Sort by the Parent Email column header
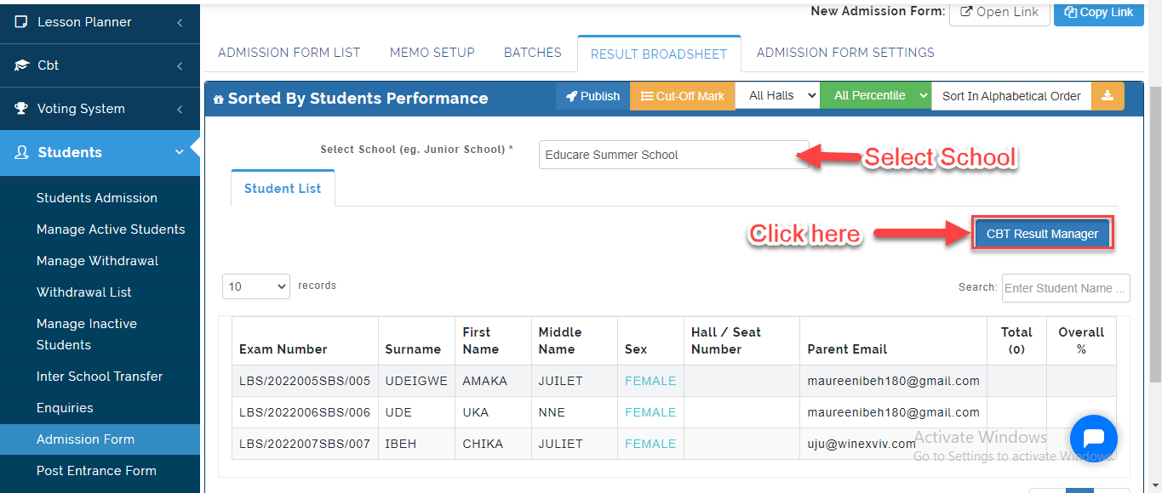 [894, 341]
